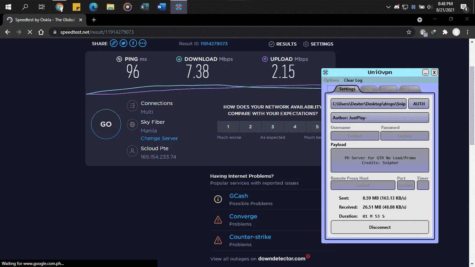Disconnect the UniOvpn VPN

[380, 227]
